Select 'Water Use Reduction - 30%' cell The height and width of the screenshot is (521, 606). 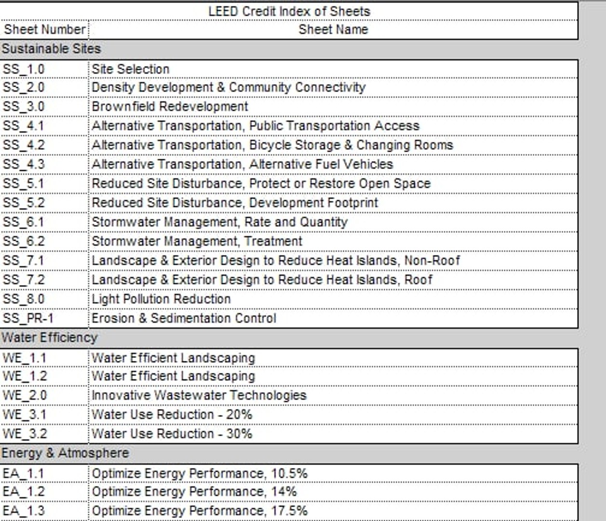point(334,434)
